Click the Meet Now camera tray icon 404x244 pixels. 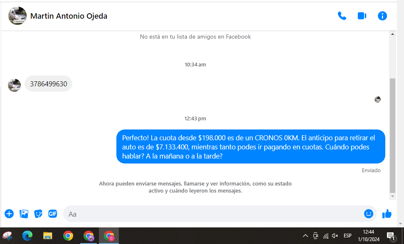(315, 236)
